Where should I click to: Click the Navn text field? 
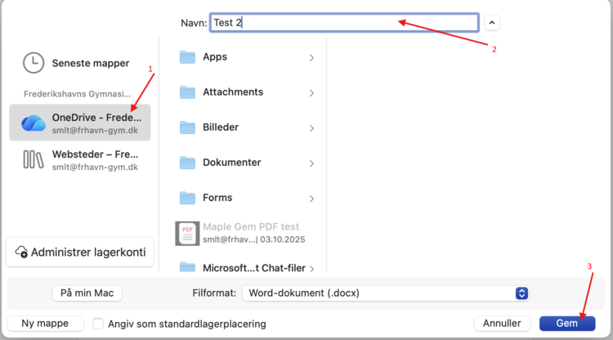343,23
